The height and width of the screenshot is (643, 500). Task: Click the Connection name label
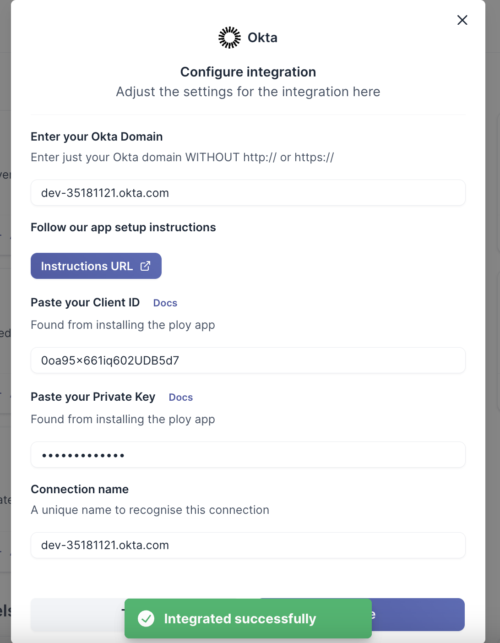click(x=80, y=489)
